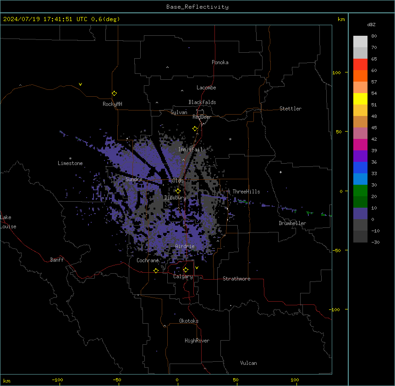
Task: Click the yellow marker south of RedDeer
Action: (195, 129)
